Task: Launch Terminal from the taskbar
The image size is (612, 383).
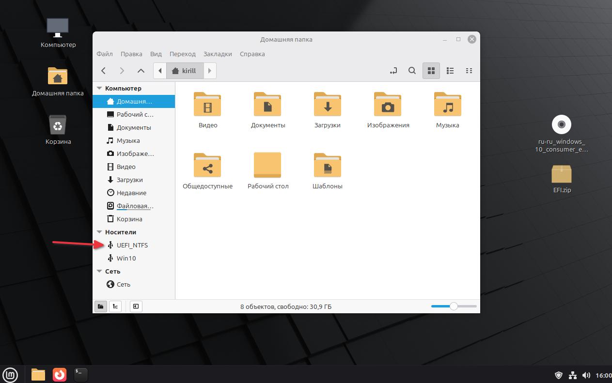Action: (81, 374)
